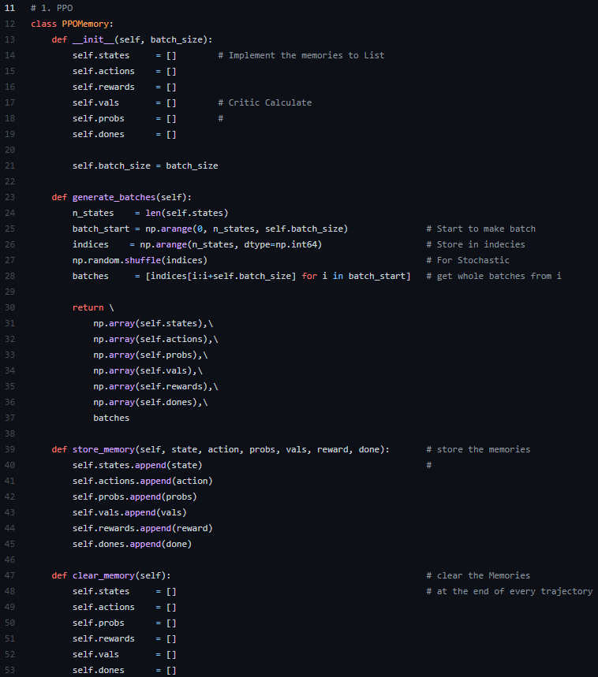Click 'self.batch_size = batch_size' on line 21
Image resolution: width=598 pixels, height=677 pixels.
[145, 166]
